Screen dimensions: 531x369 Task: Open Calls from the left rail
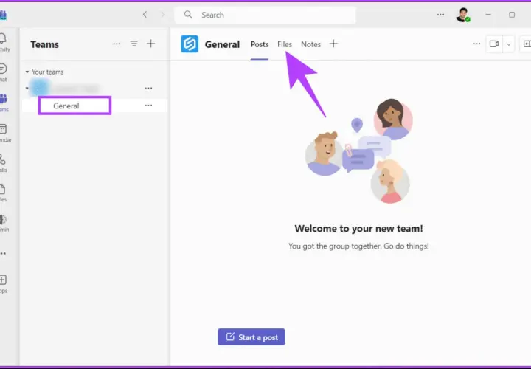pos(3,162)
